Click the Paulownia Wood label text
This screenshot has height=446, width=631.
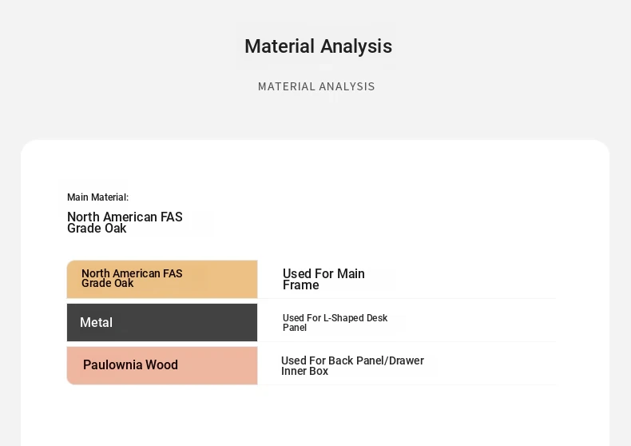(x=130, y=364)
